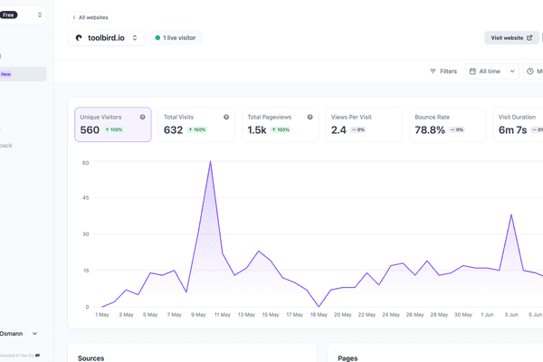The width and height of the screenshot is (543, 362).
Task: Click the Osmann account name
Action: point(11,334)
